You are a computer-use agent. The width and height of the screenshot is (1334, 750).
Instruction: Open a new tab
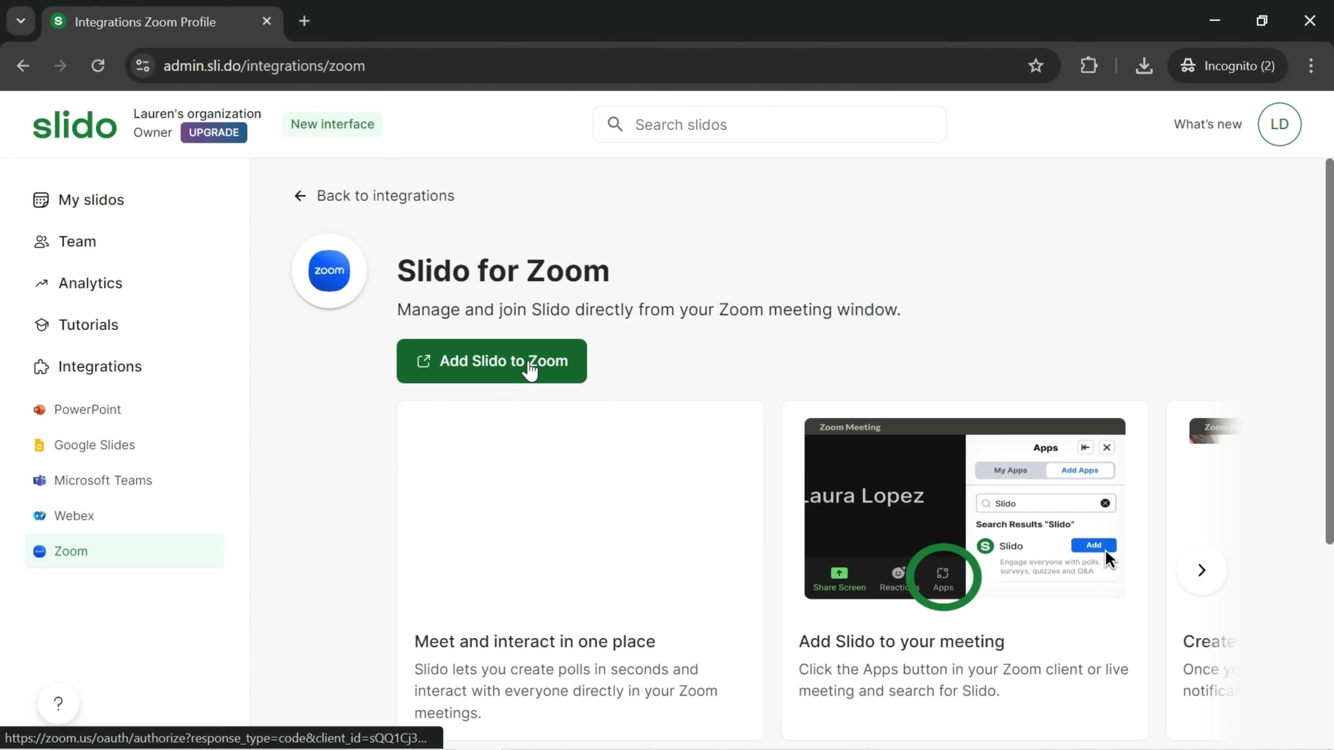tap(305, 21)
